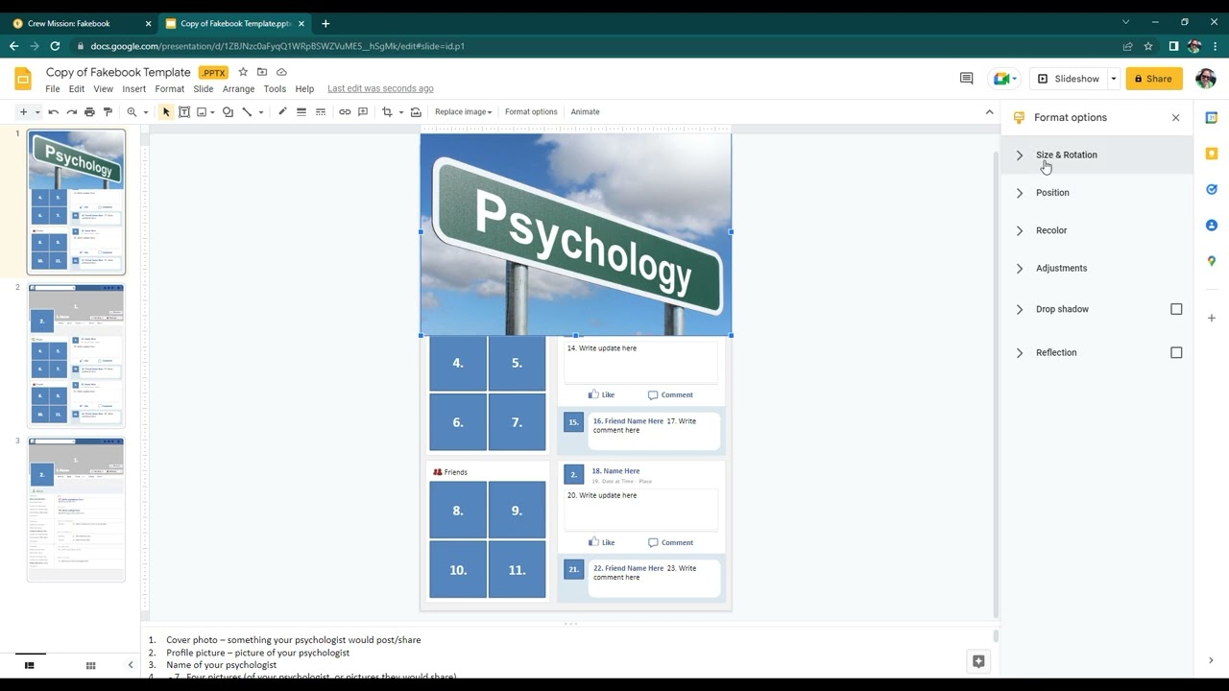Open the comment history icon
The height and width of the screenshot is (691, 1229).
coord(966,79)
